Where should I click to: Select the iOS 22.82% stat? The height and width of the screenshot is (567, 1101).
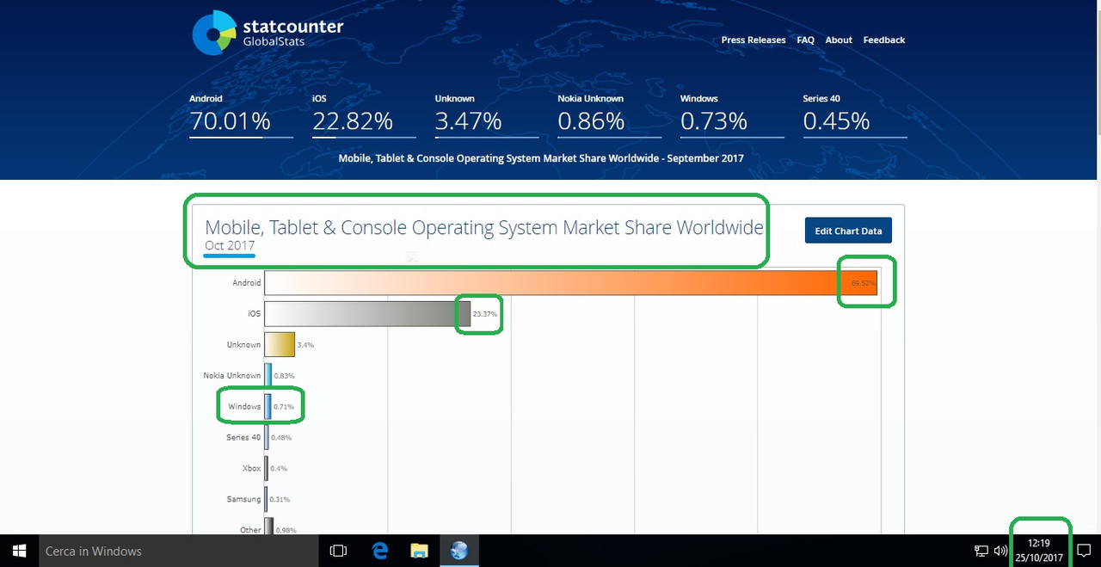pyautogui.click(x=364, y=115)
